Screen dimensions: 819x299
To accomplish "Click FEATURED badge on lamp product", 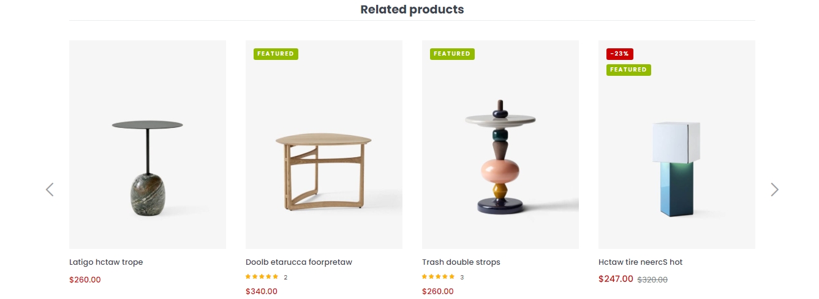I will click(628, 70).
